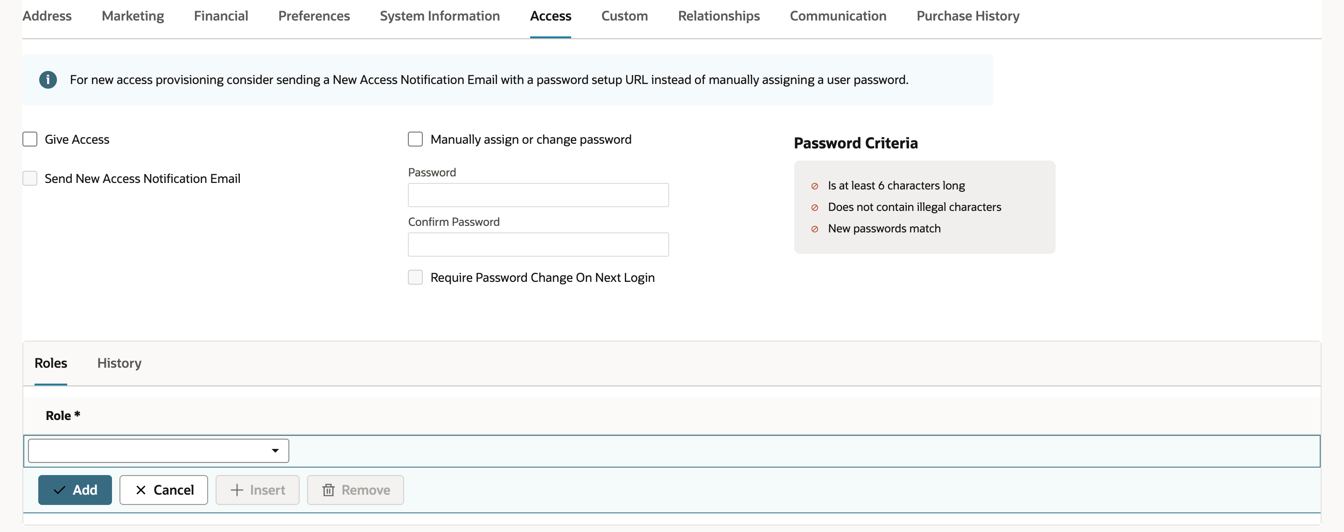Click into the Confirm Password field
Viewport: 1344px width, 532px height.
[539, 245]
